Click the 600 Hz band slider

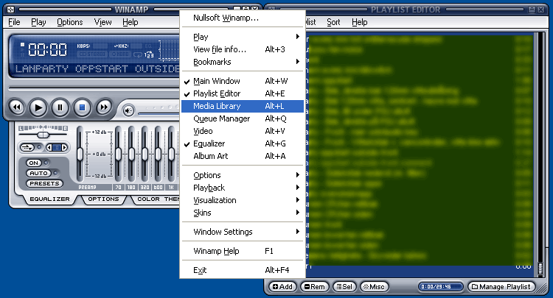pyautogui.click(x=158, y=154)
